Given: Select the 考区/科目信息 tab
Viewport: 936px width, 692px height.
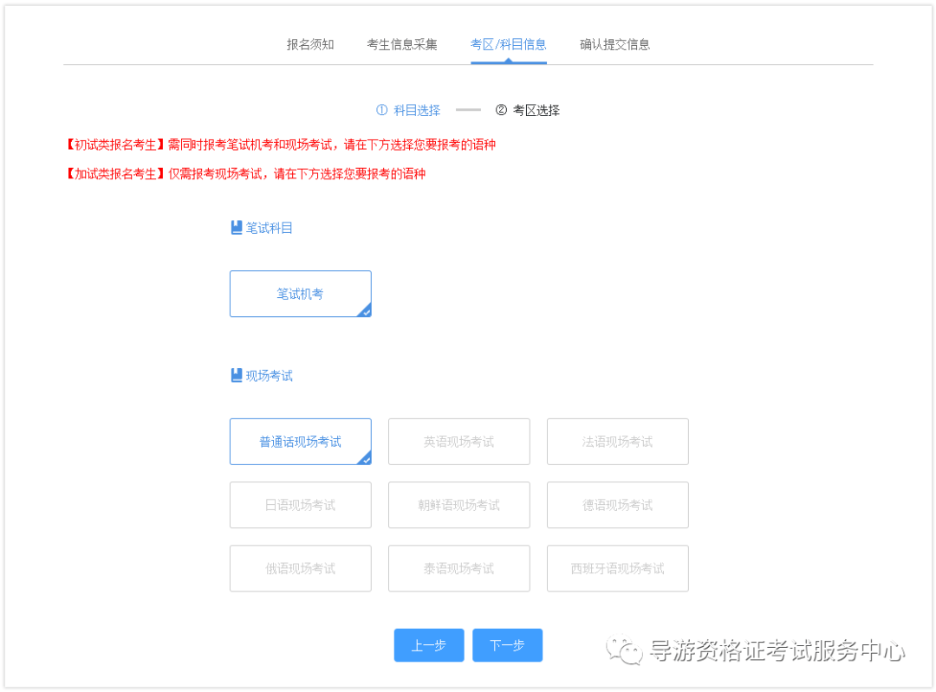Looking at the screenshot, I should click(508, 45).
